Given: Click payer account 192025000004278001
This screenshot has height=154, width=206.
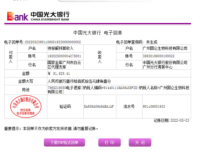Looking at the screenshot, I should (x=64, y=56).
